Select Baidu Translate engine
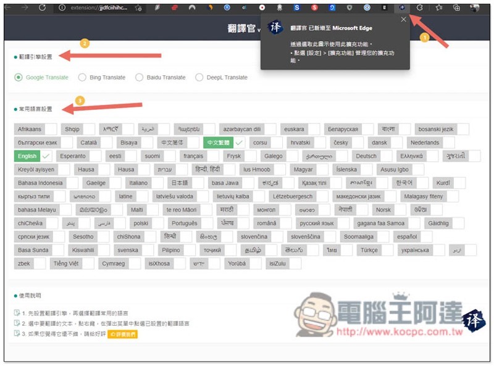The height and width of the screenshot is (366, 494). coord(140,78)
